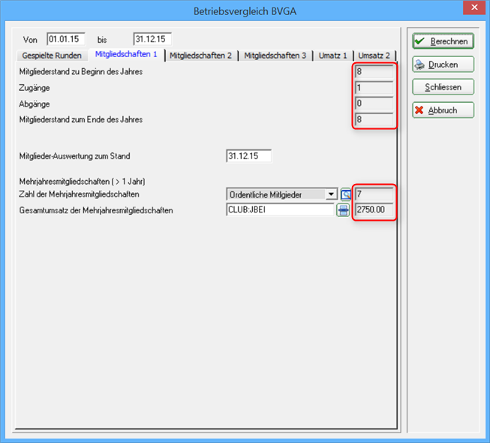This screenshot has width=490, height=443.
Task: Click the Drucken button with printer icon
Action: [443, 65]
